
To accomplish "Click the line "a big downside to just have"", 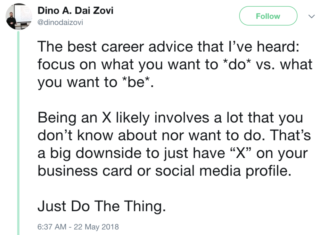I will tap(173, 153).
